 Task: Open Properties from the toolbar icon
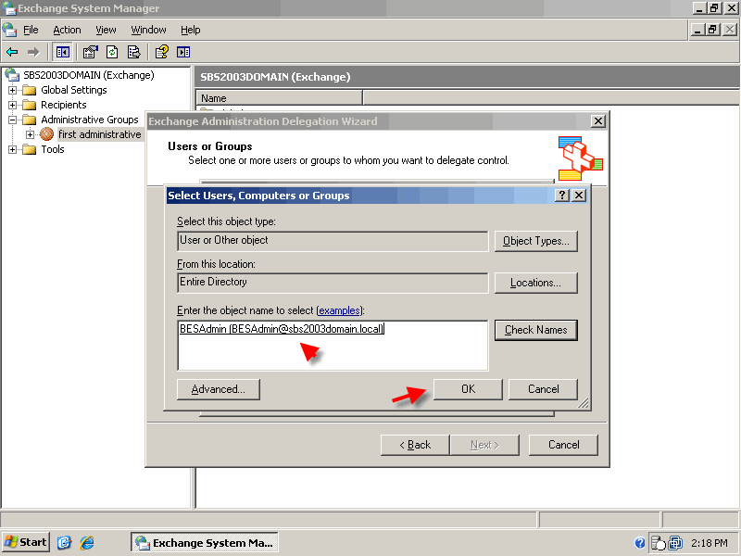click(90, 52)
